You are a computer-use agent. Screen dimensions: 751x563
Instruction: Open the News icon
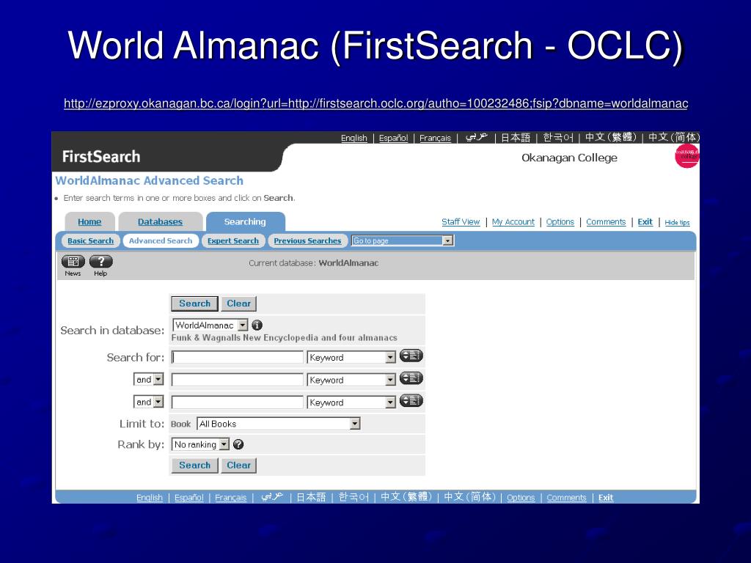coord(73,262)
